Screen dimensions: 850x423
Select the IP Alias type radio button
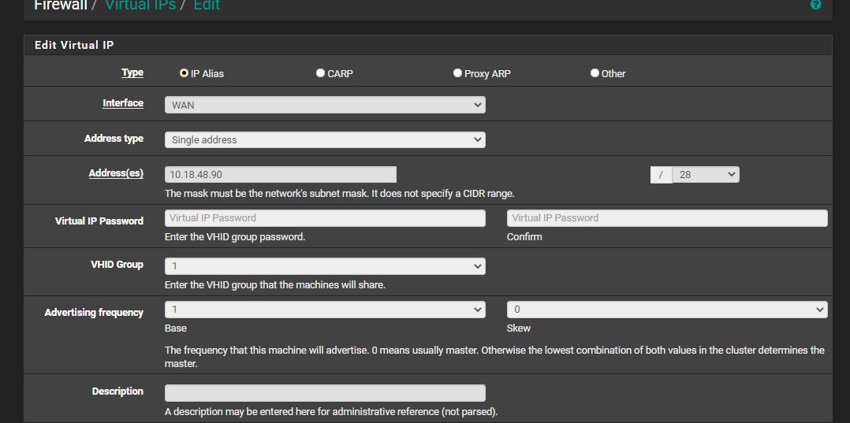(184, 73)
